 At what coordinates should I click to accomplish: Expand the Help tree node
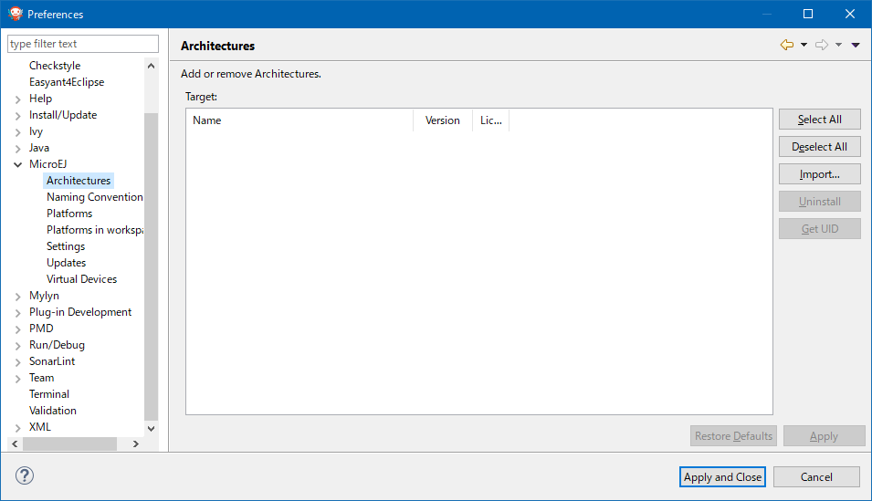tap(17, 99)
